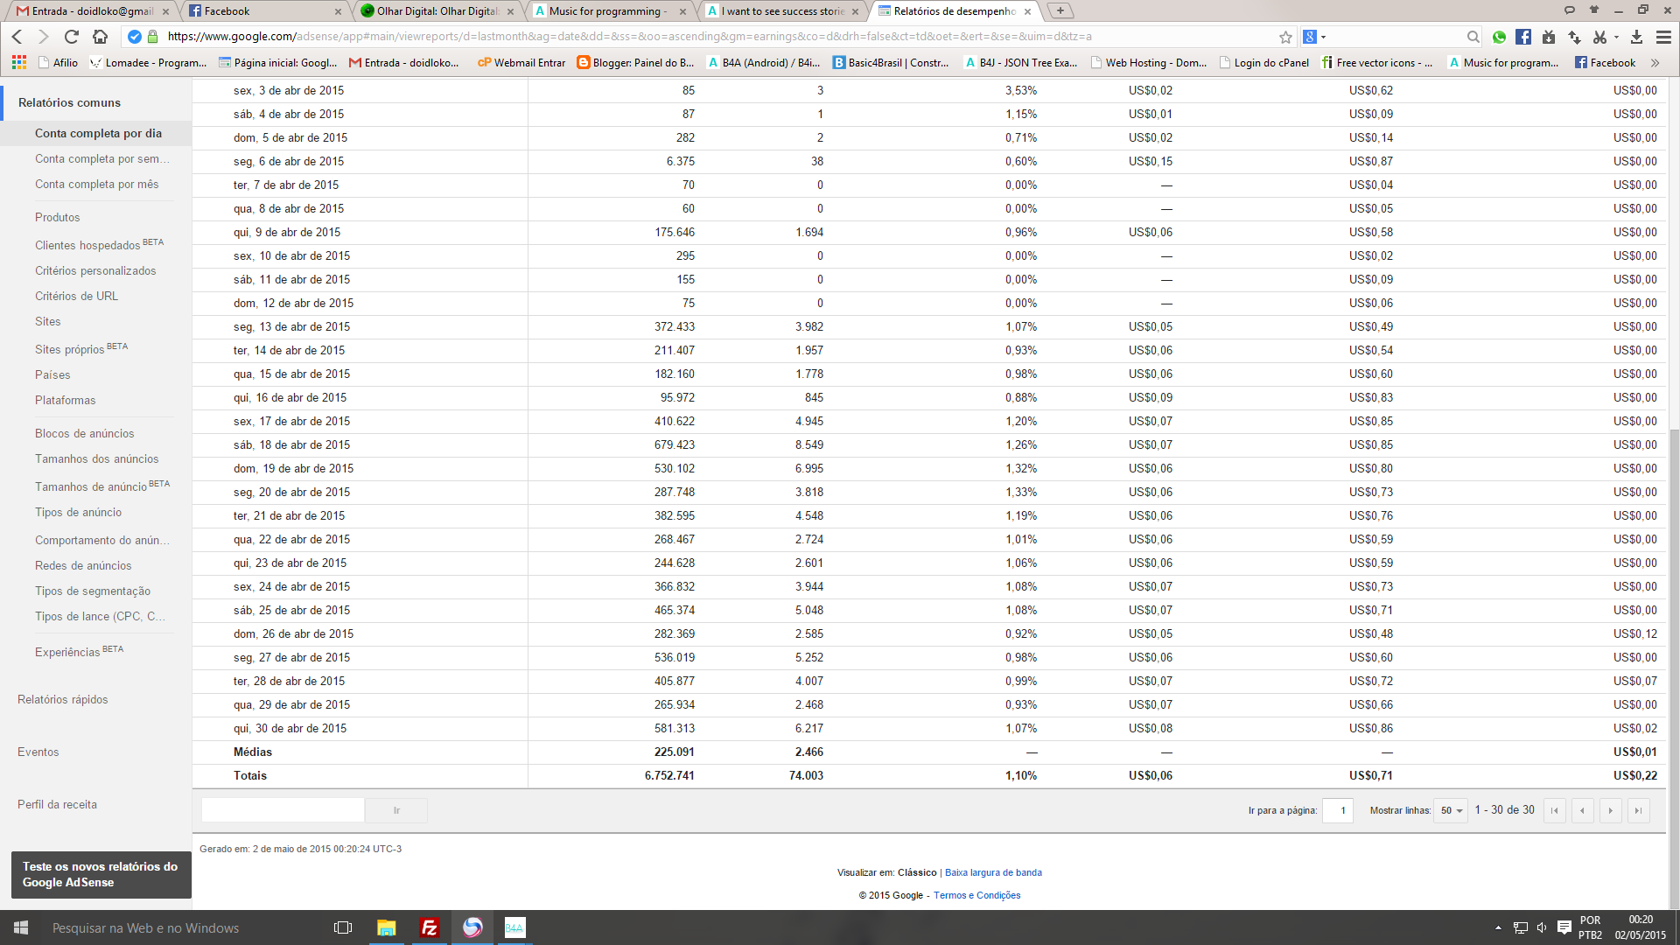Reload the page
Screen dimensions: 1680x945
pos(72,37)
